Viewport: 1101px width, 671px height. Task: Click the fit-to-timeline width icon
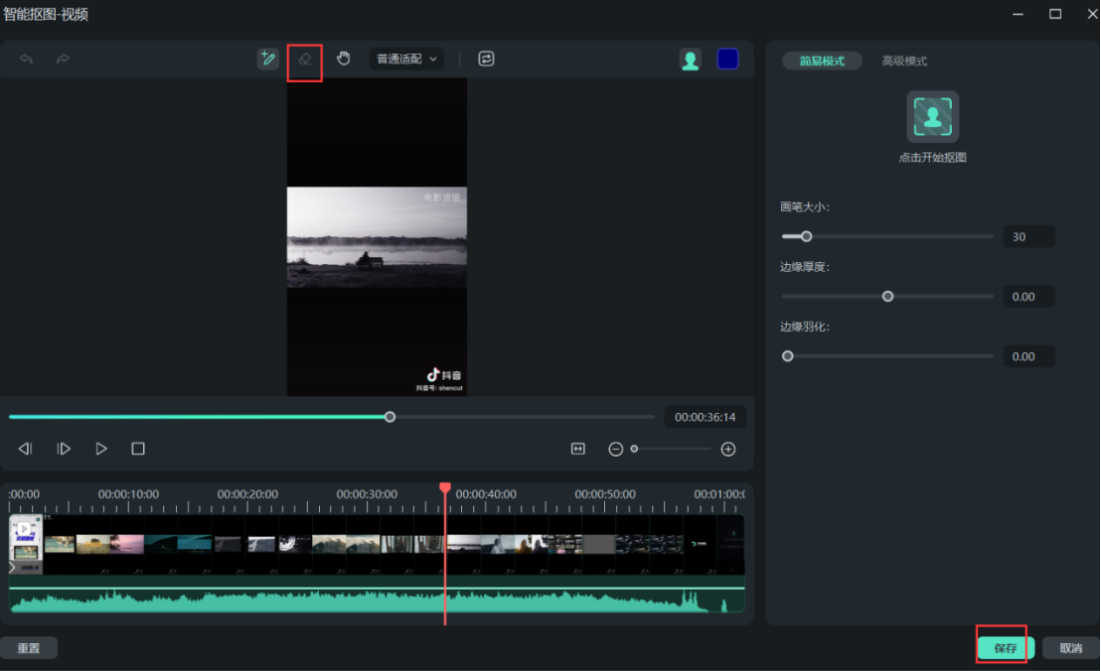[x=578, y=449]
